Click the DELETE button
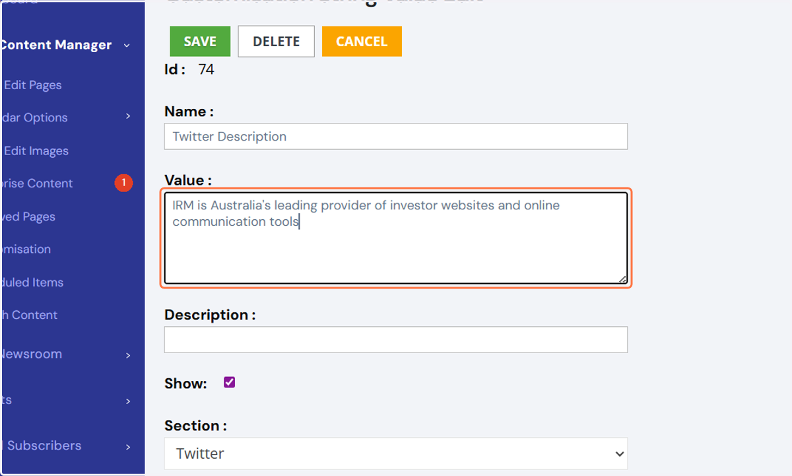 (276, 41)
